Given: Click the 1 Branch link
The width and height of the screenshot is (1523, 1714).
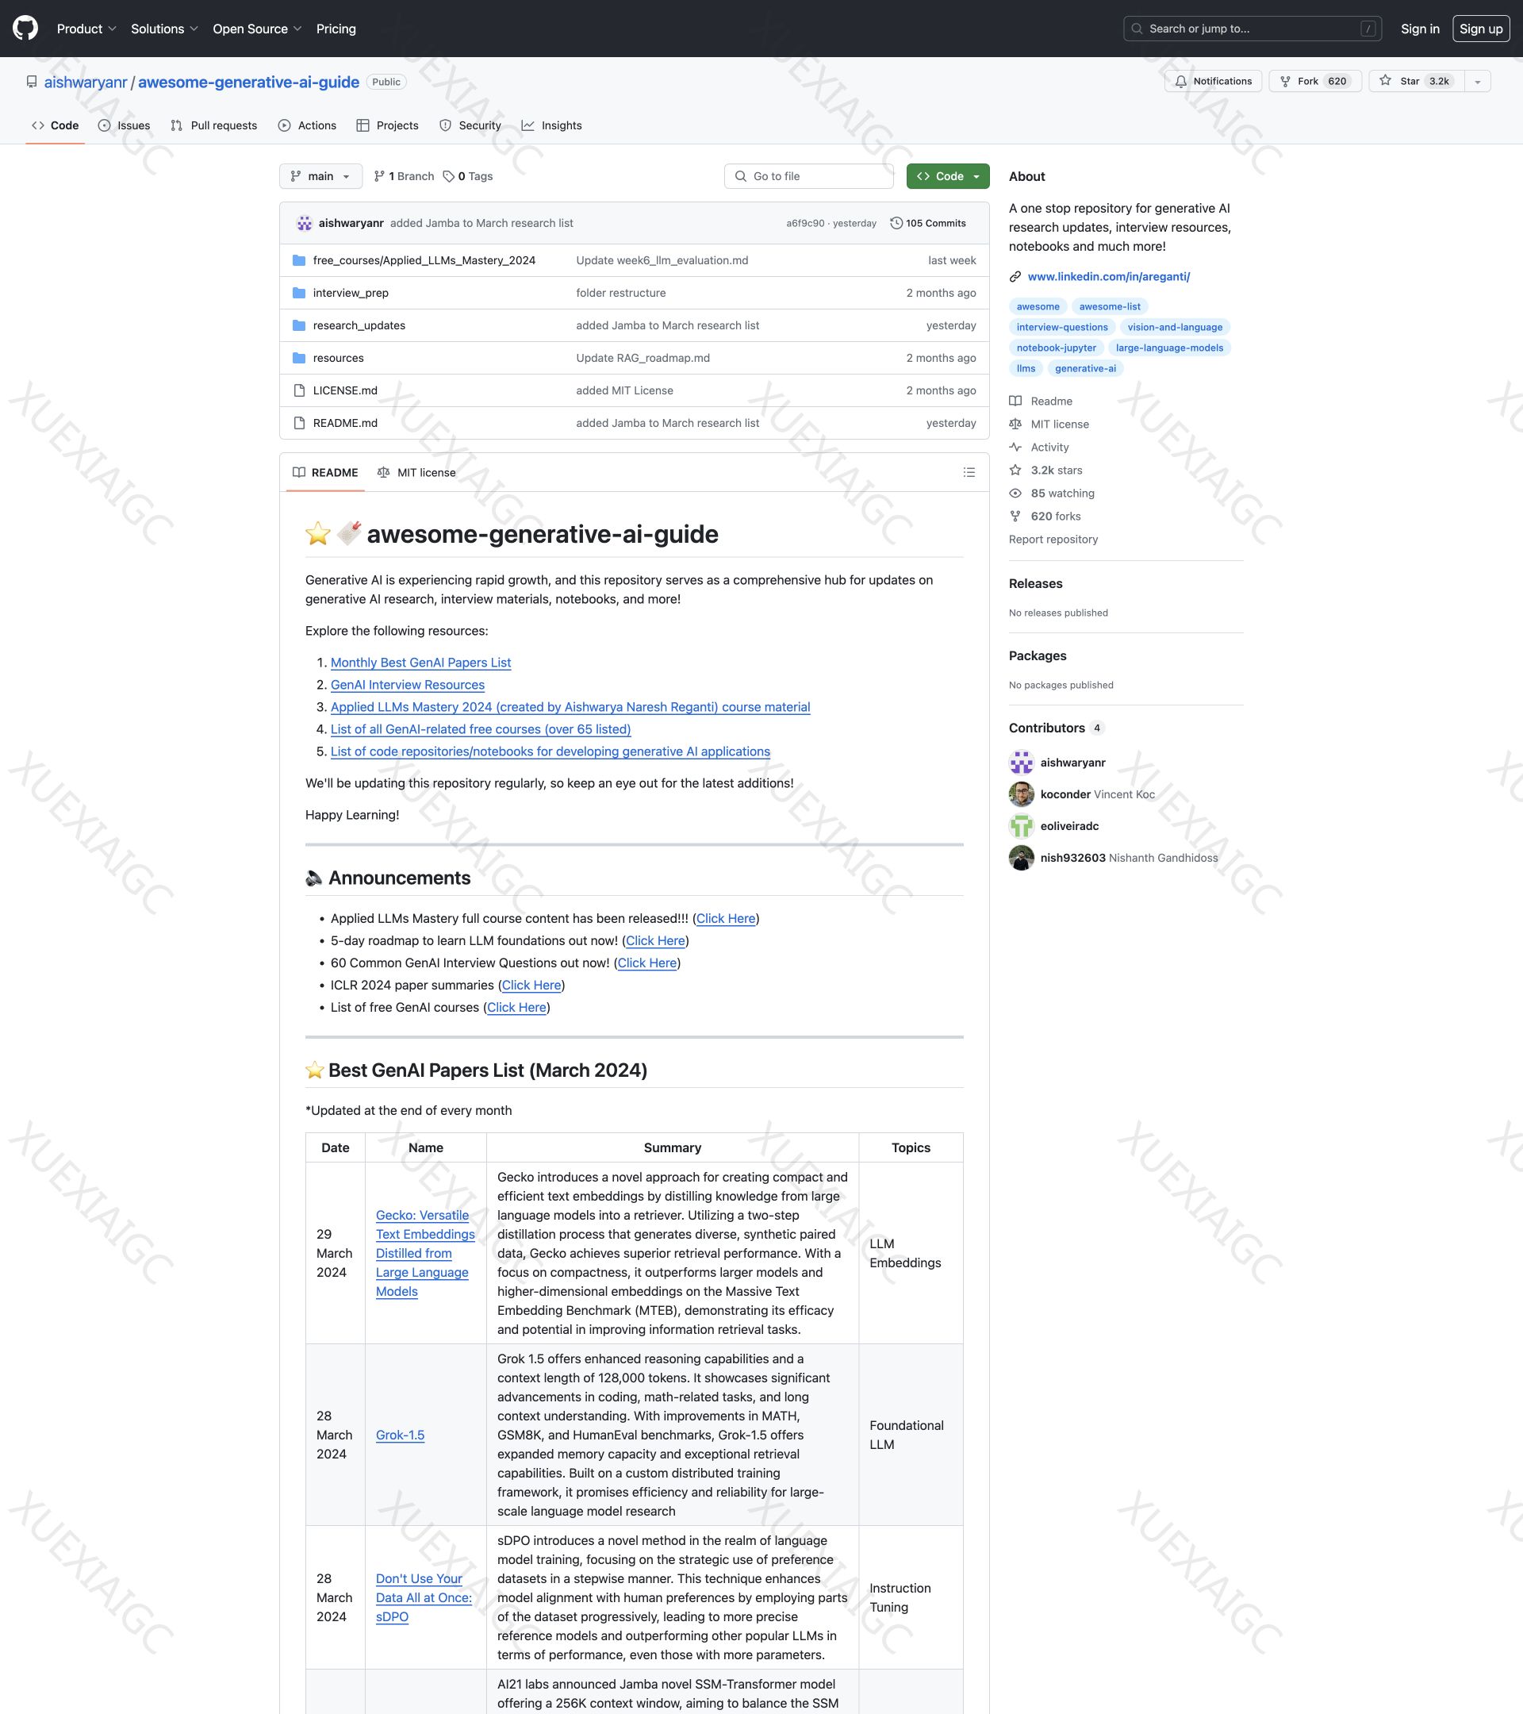Looking at the screenshot, I should [x=404, y=176].
